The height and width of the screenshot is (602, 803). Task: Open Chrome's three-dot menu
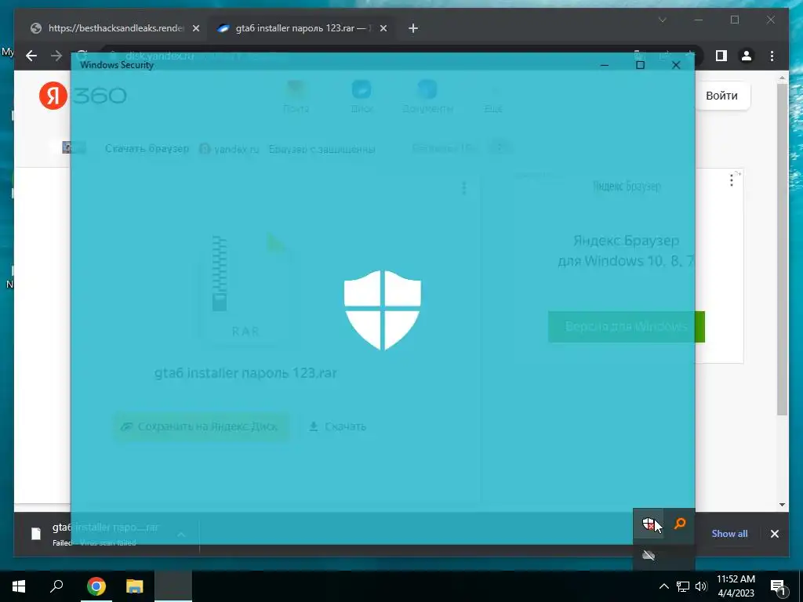pos(772,56)
